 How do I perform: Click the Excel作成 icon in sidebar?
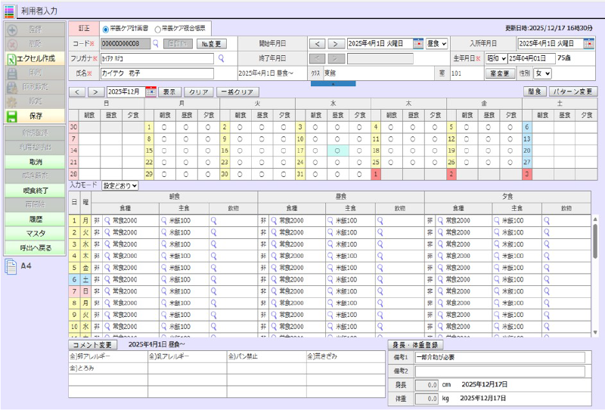click(x=11, y=58)
